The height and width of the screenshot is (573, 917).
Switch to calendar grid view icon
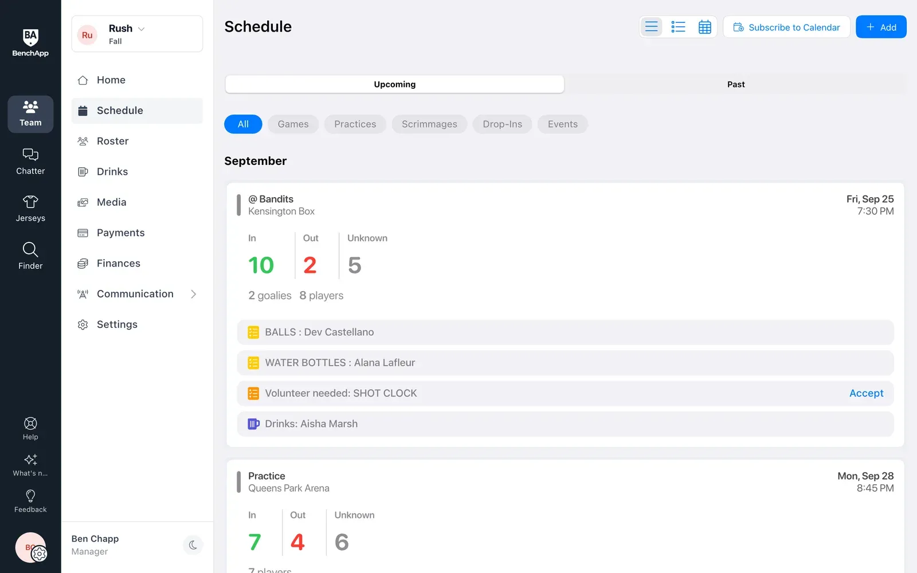[x=704, y=27]
